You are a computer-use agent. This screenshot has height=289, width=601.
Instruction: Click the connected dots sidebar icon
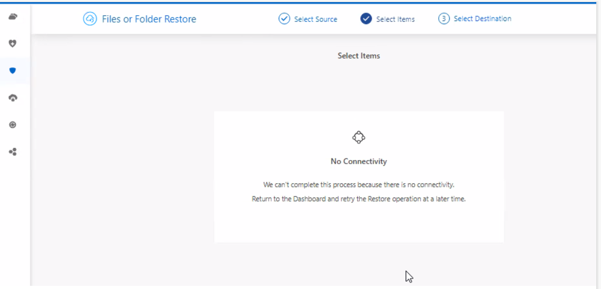coord(13,152)
